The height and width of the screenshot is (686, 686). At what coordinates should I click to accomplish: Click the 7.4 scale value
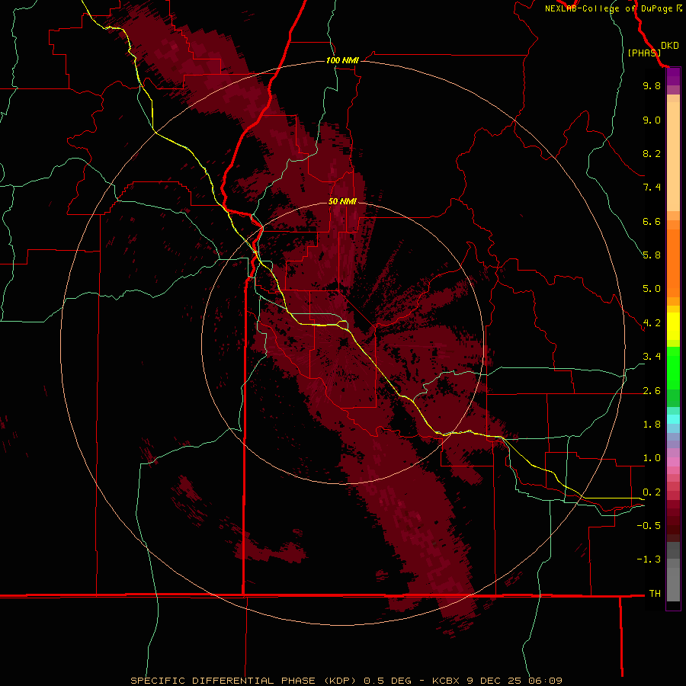pyautogui.click(x=652, y=188)
